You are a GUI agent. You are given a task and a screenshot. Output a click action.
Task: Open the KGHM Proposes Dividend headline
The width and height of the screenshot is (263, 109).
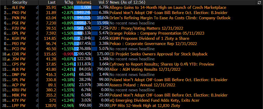coord(149,39)
